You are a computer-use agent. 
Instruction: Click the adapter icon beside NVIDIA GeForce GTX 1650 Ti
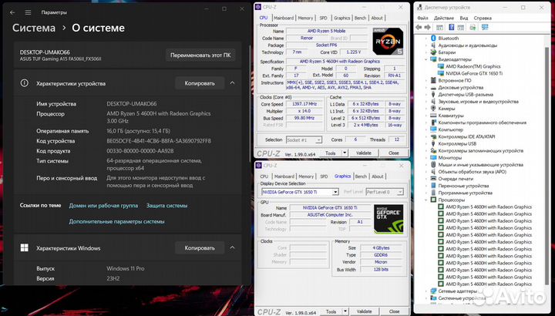click(441, 73)
